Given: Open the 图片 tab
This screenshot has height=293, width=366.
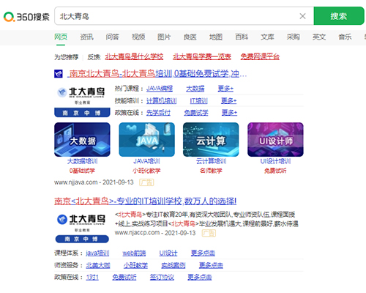Looking at the screenshot, I should (x=164, y=37).
